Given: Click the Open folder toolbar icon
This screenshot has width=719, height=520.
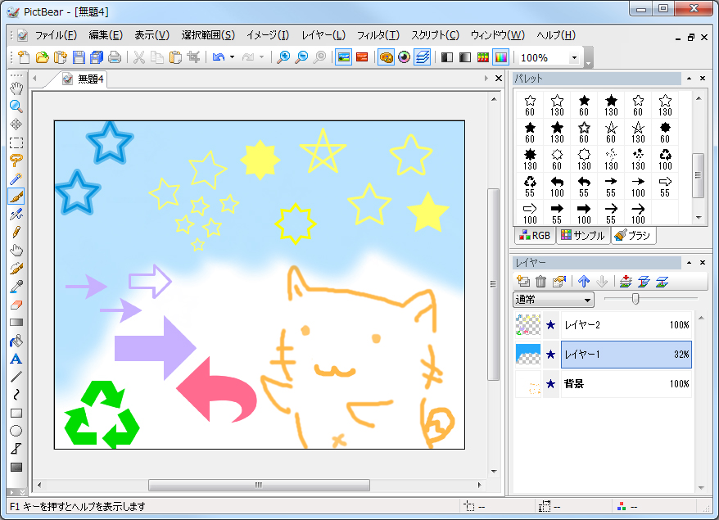Looking at the screenshot, I should point(43,57).
